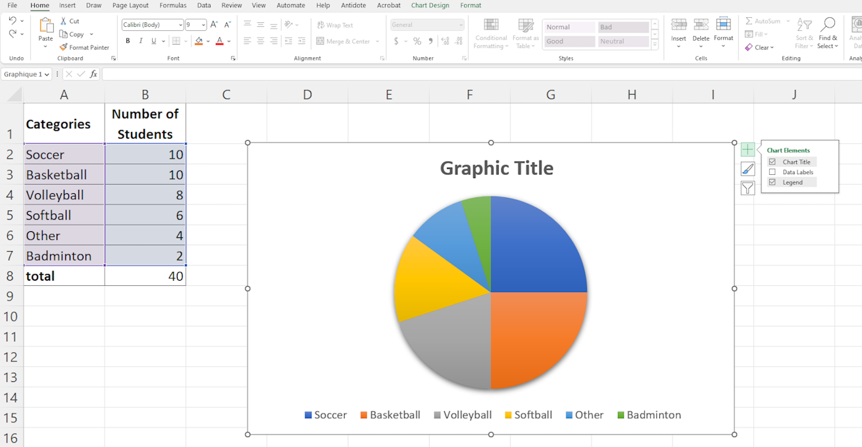
Task: Open the Formulas ribbon tab
Action: coord(173,5)
